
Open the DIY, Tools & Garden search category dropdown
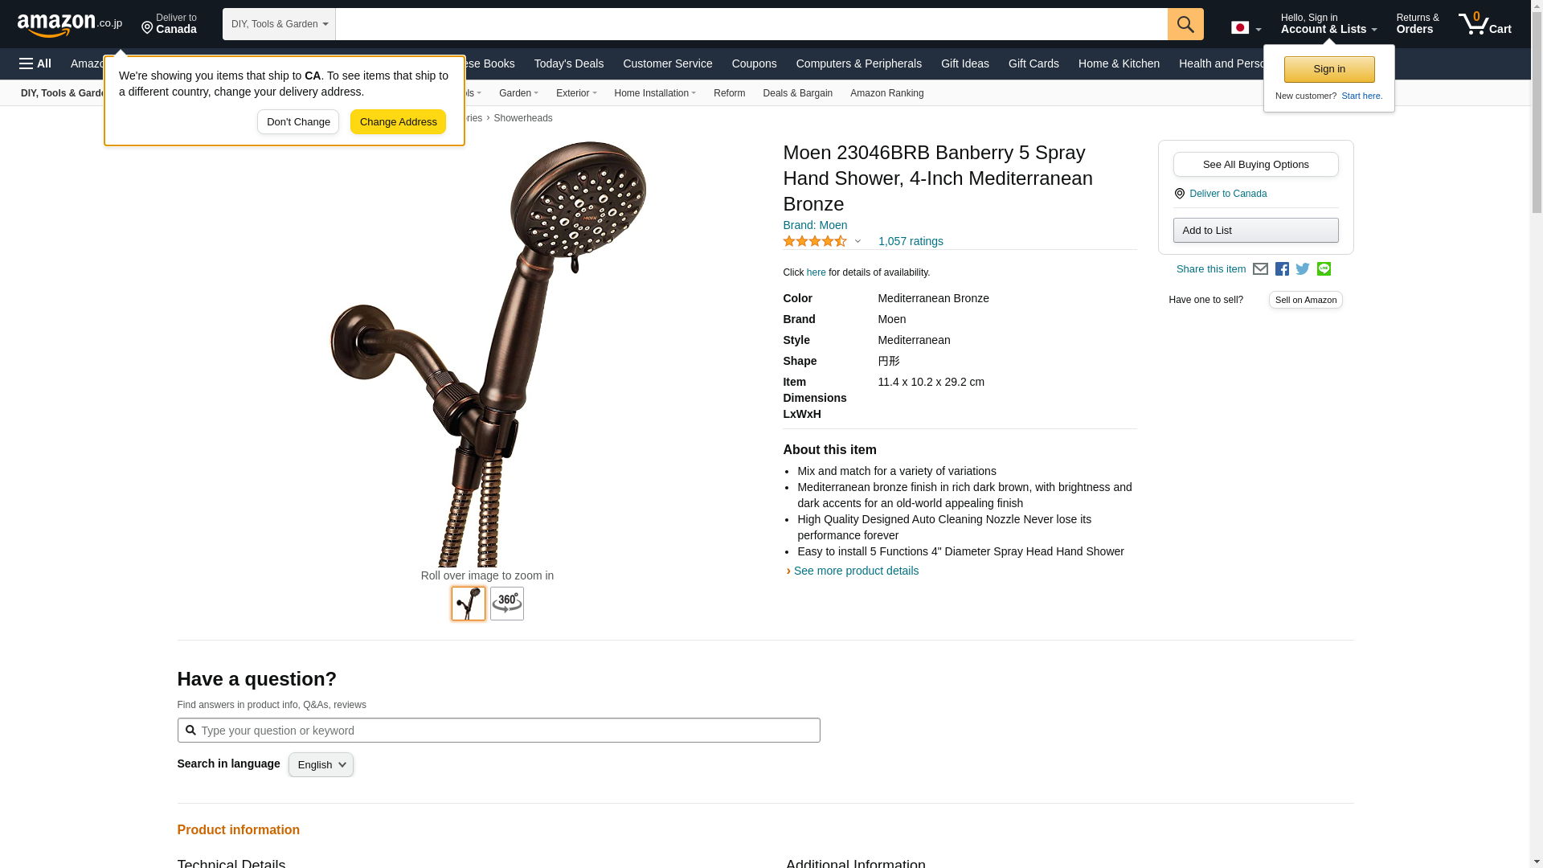tap(279, 24)
